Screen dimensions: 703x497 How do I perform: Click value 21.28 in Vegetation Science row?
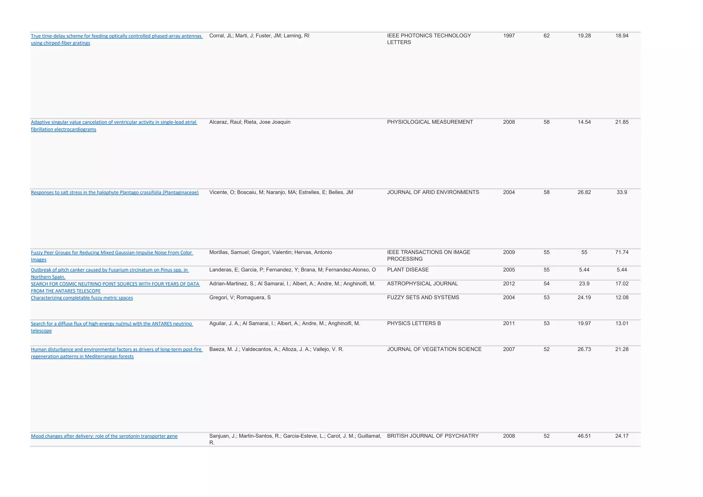[x=622, y=349]
